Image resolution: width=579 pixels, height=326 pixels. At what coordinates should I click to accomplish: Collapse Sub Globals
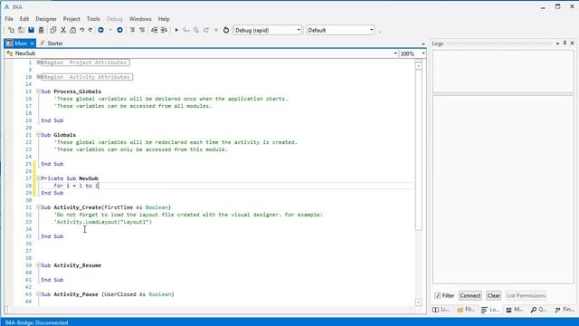pos(38,135)
